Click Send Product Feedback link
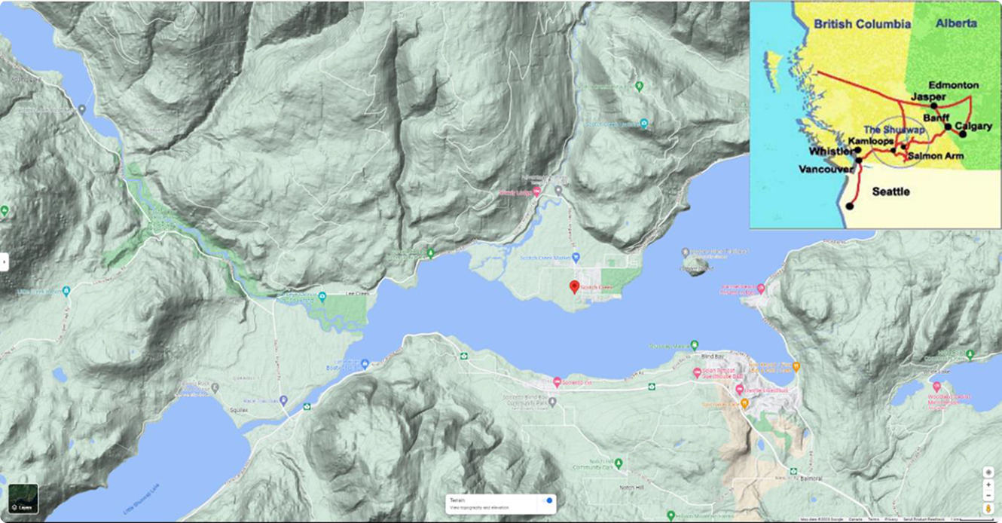This screenshot has height=523, width=1002. 924,519
